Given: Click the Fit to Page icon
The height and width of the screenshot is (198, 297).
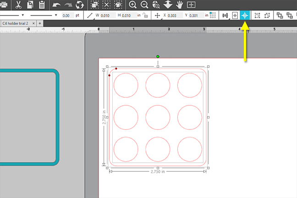Looking at the screenshot, I should [x=191, y=5].
